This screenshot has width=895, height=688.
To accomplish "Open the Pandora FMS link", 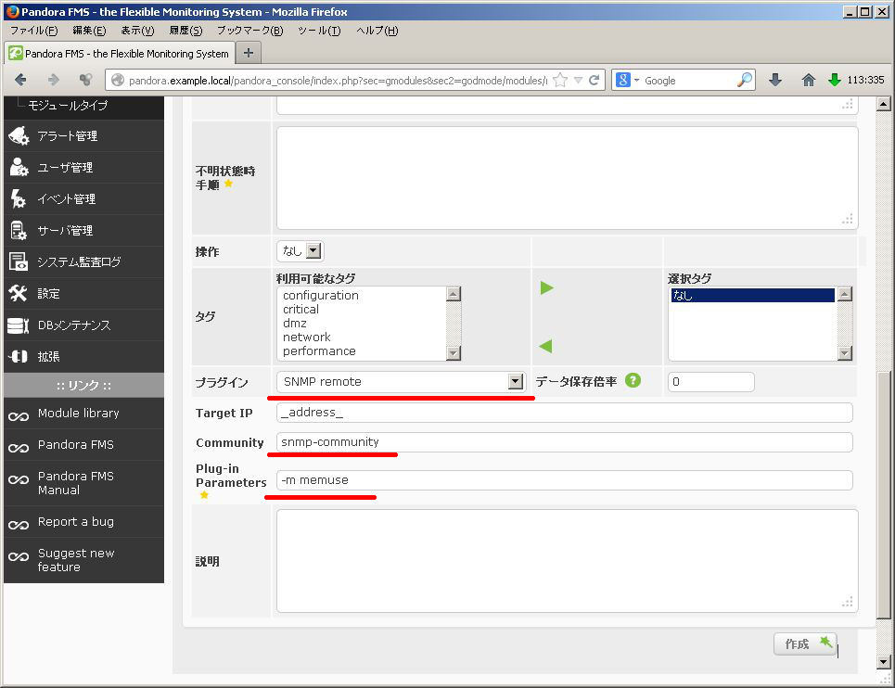I will tap(76, 444).
